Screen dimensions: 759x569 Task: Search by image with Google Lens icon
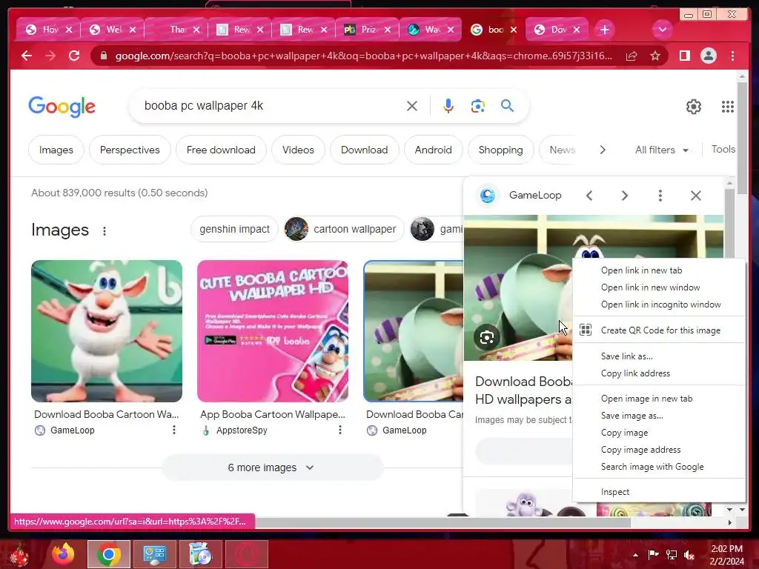478,106
